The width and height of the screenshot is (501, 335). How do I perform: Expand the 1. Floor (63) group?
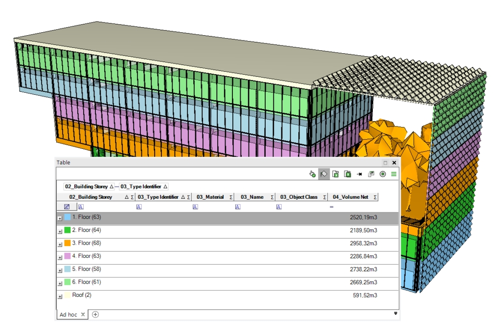click(60, 218)
